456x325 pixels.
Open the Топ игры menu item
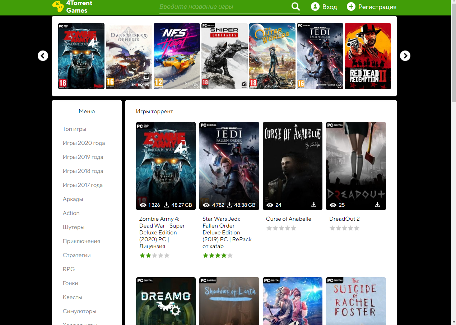point(74,129)
